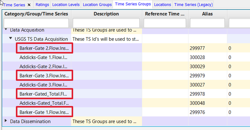The width and height of the screenshot is (250, 130).
Task: Open the Location Levels tab
Action: pos(66,5)
